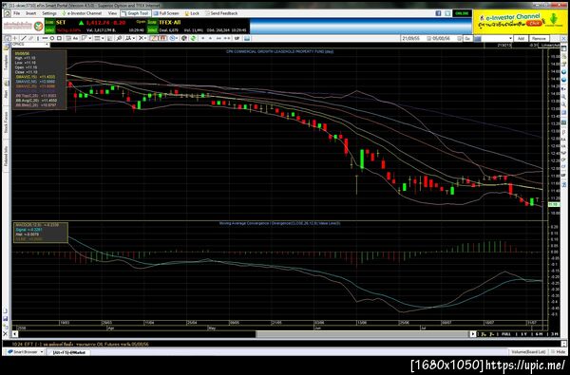Click the green refresh icon
Viewport: 570px width, 375px height.
193,38
